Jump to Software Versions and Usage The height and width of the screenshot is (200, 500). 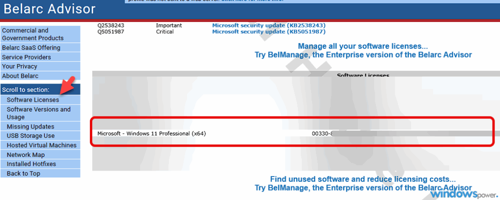40,113
